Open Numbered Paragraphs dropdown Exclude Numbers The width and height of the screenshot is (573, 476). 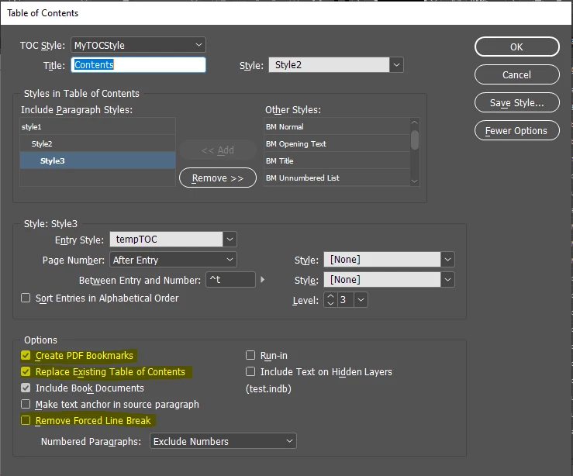point(223,441)
